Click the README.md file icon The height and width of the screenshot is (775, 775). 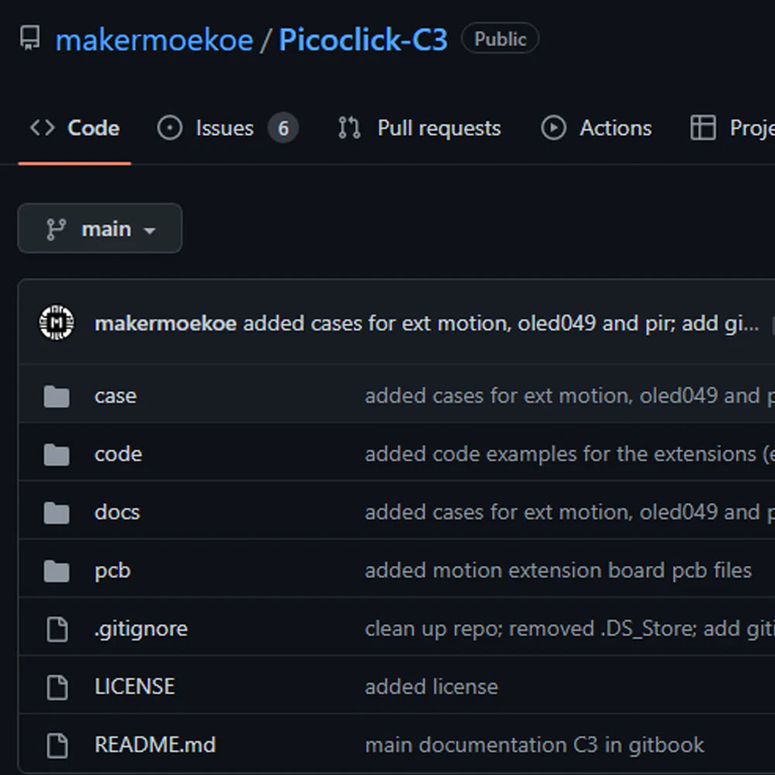(x=56, y=744)
